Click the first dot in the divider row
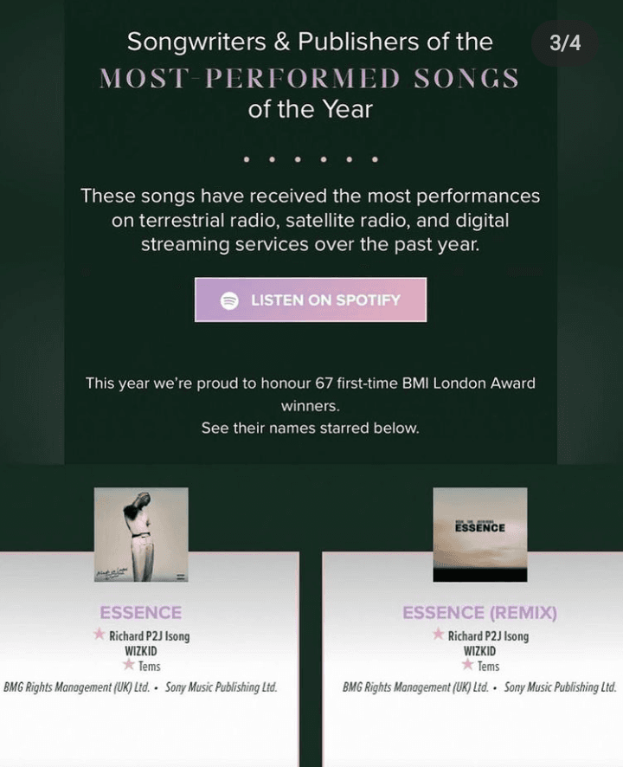The height and width of the screenshot is (767, 623). pos(247,159)
